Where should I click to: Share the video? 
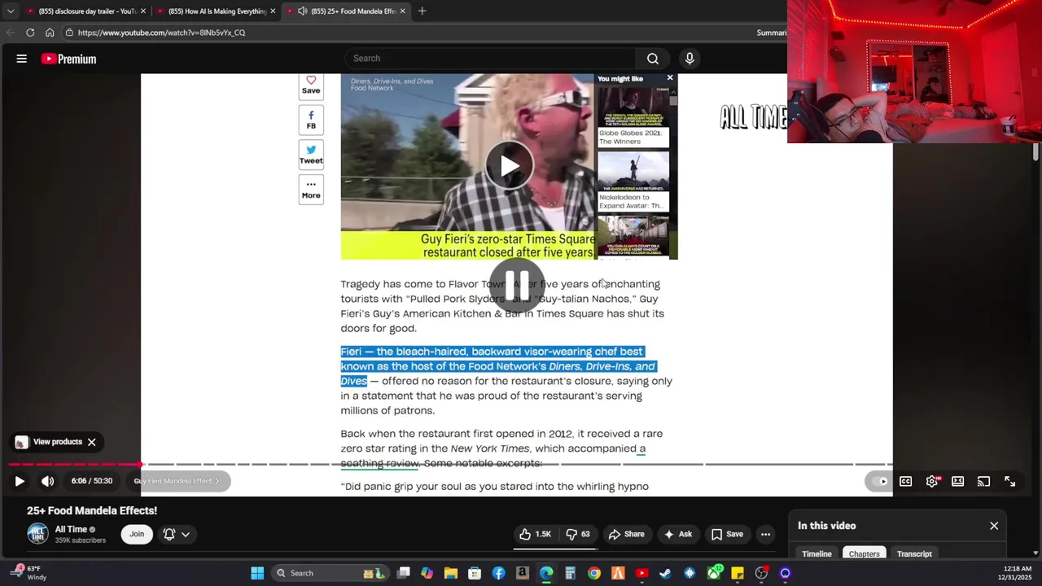(627, 534)
